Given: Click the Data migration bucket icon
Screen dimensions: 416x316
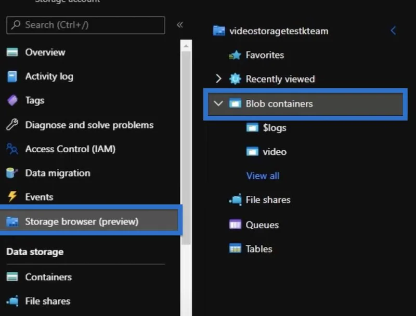Looking at the screenshot, I should pos(12,173).
